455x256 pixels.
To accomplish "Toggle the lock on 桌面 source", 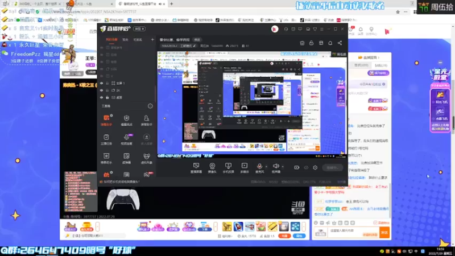I will tap(107, 97).
